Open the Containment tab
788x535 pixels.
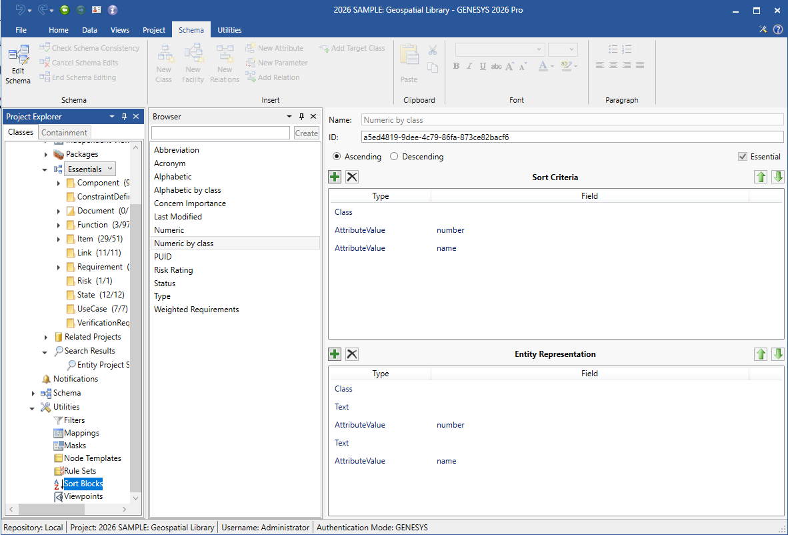(x=64, y=132)
